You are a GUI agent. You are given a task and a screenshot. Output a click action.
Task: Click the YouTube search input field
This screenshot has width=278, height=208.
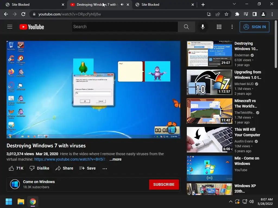pos(125,27)
